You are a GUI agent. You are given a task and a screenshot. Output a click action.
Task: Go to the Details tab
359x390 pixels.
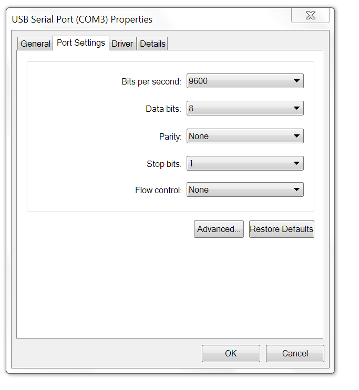pyautogui.click(x=152, y=44)
